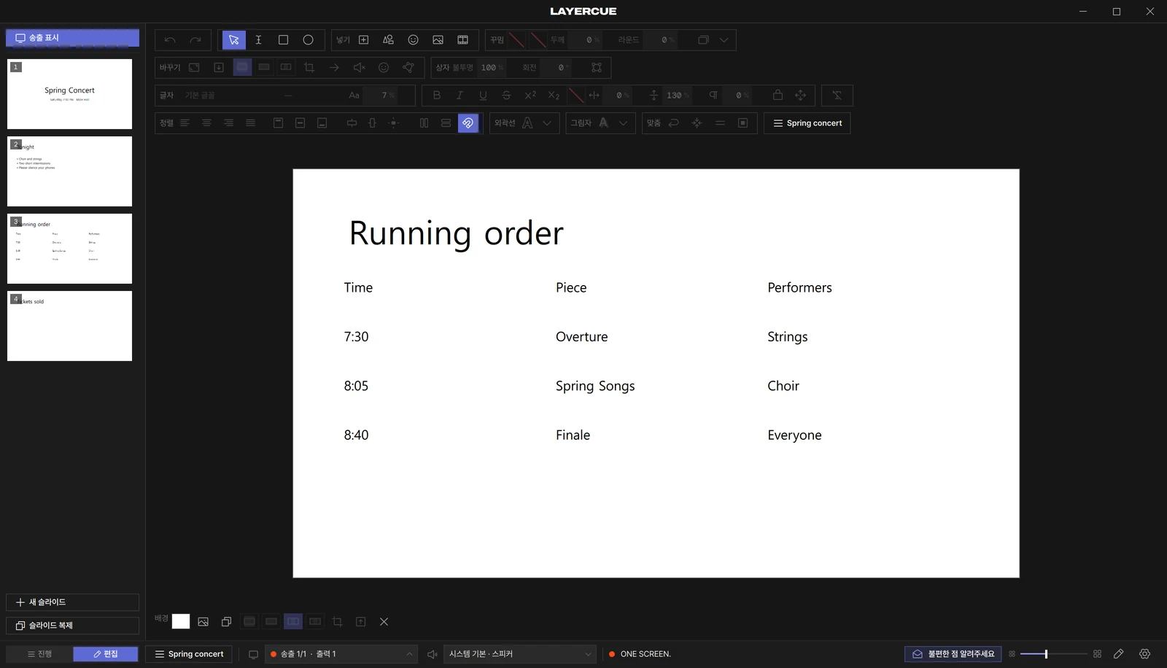This screenshot has height=668, width=1167.
Task: Switch to the 진행 mode tab
Action: tap(39, 654)
